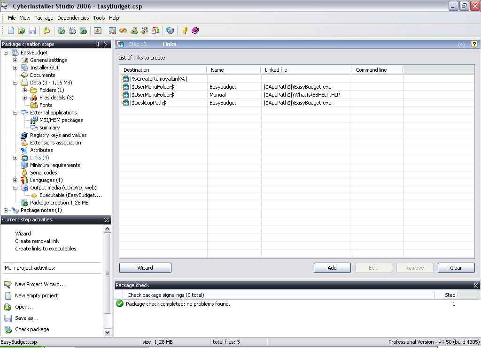Collapse the Output media (CD/DVD, web) node

(15, 188)
